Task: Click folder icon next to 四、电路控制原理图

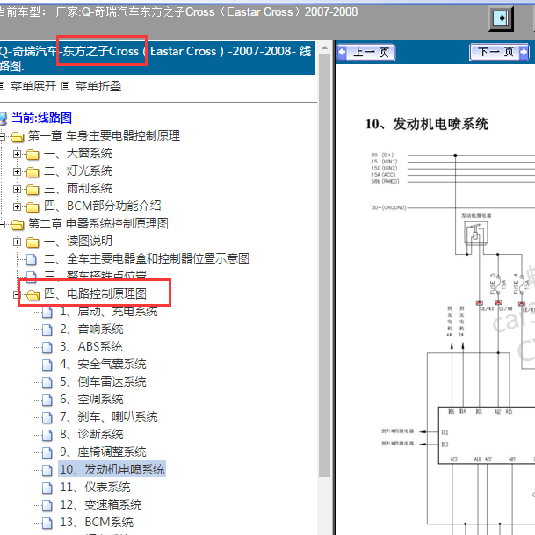Action: pyautogui.click(x=33, y=295)
